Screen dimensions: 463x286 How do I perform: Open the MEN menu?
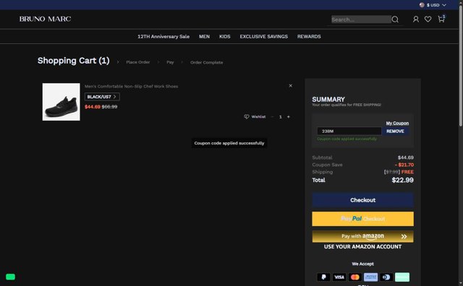point(204,37)
